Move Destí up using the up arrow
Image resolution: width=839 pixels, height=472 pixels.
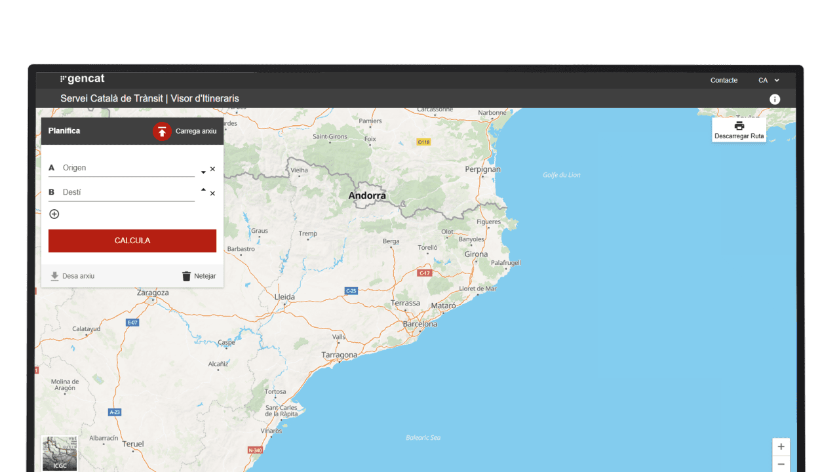click(203, 189)
